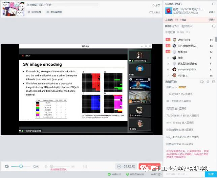This screenshot has height=178, width=217.
Task: Click the speaker volume icon
Action: [x=7, y=166]
